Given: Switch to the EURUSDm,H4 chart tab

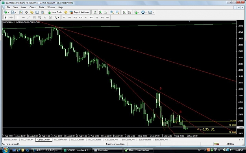Looking at the screenshot, I should tap(11, 140).
